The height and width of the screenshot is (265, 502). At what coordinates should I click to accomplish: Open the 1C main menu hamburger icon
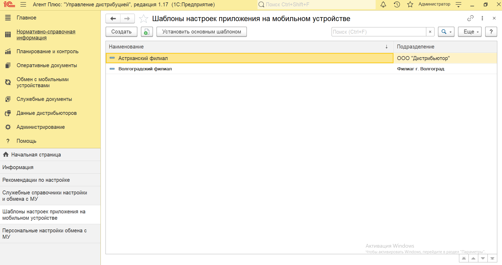[23, 4]
